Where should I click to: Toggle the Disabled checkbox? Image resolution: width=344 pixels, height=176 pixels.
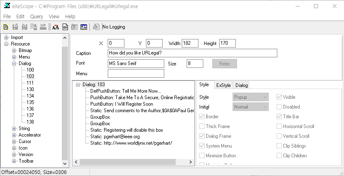279,107
